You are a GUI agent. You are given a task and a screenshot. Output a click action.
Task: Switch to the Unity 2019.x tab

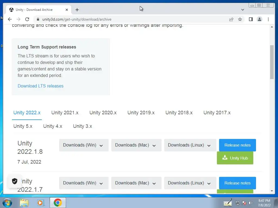(x=141, y=113)
